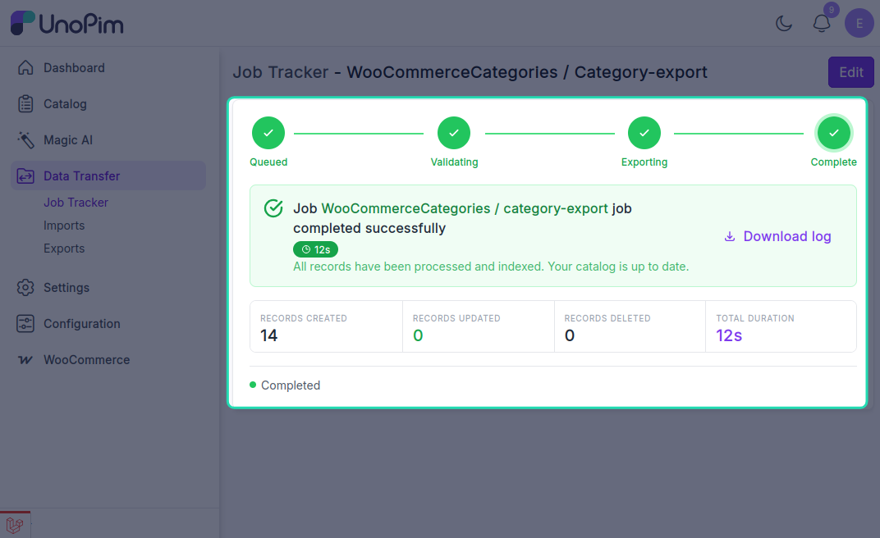Click the Download log link

tap(777, 236)
